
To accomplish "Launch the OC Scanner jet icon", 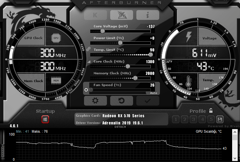I will pyautogui.click(x=122, y=15).
